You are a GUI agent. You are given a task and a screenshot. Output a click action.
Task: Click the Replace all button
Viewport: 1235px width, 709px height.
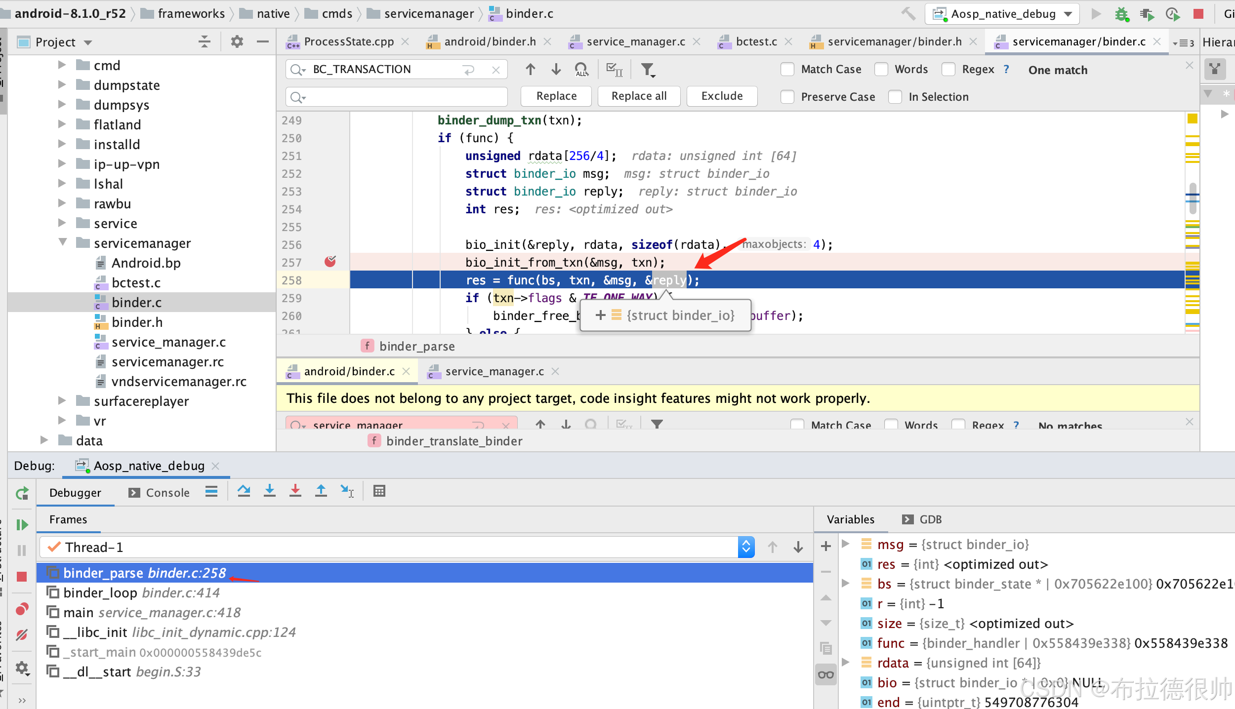coord(639,96)
